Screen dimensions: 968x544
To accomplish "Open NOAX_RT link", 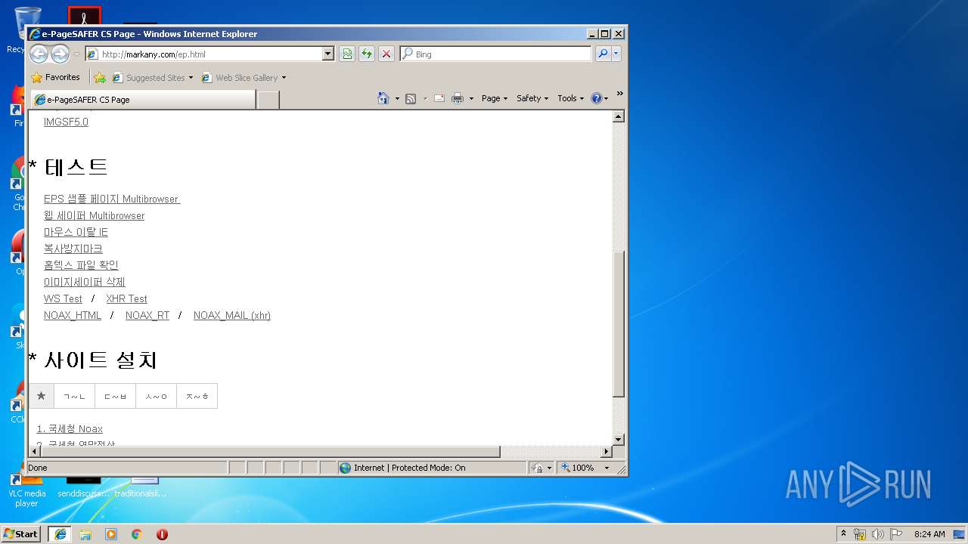I will click(147, 315).
